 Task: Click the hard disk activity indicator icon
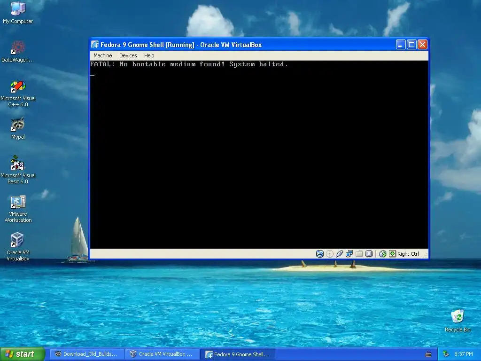click(319, 254)
